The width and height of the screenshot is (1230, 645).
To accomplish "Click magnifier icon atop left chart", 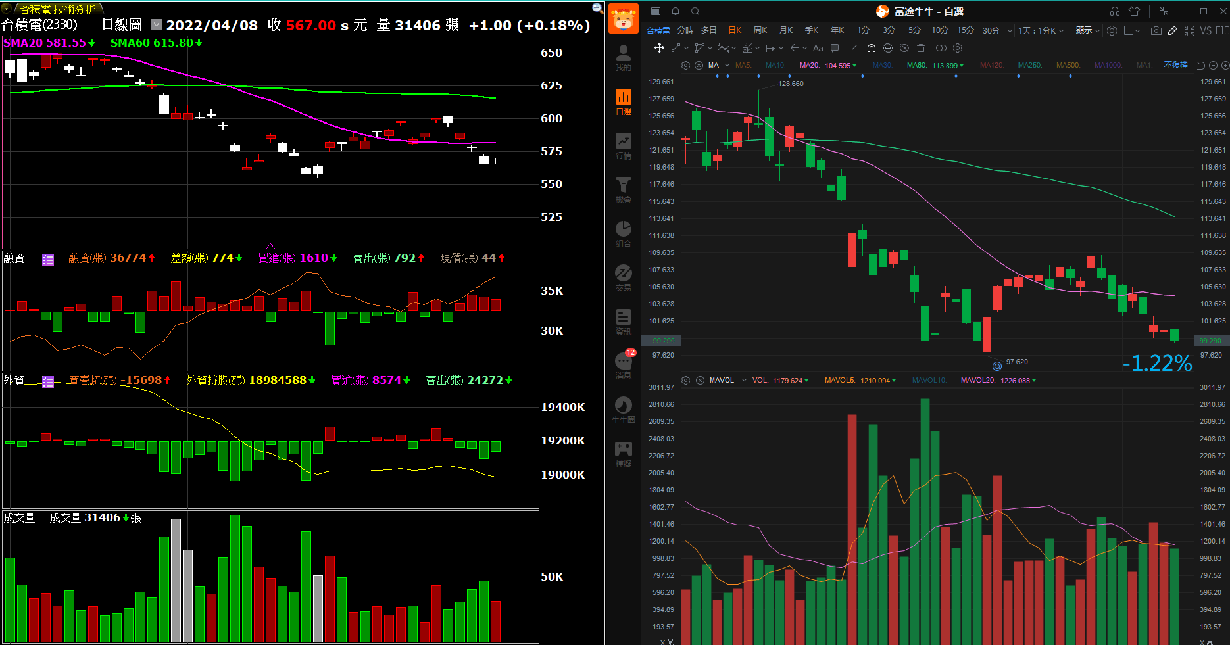I will [597, 8].
